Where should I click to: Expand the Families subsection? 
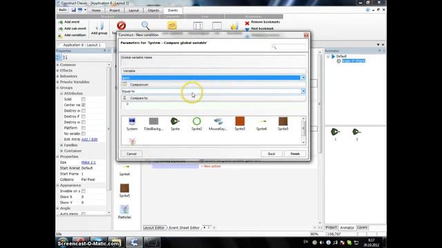[61, 145]
